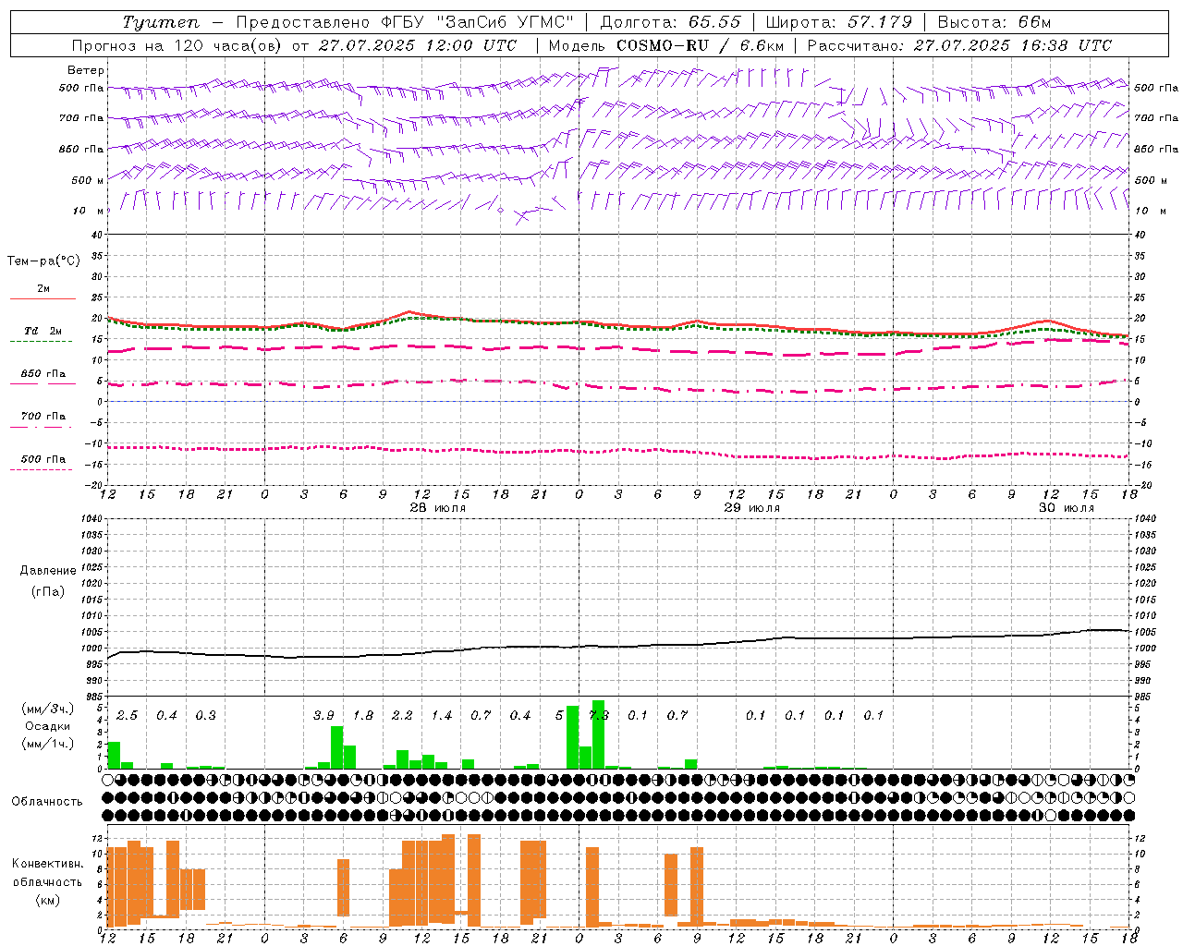
Task: Click the Tyumen station title
Action: pos(160,22)
